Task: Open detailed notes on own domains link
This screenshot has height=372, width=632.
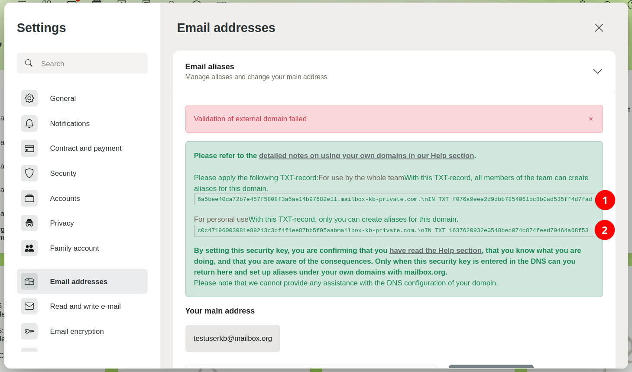Action: point(366,156)
